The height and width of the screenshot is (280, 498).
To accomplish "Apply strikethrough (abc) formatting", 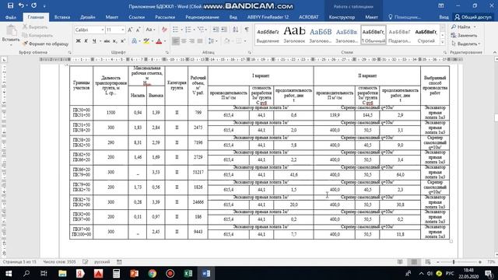I will click(107, 41).
